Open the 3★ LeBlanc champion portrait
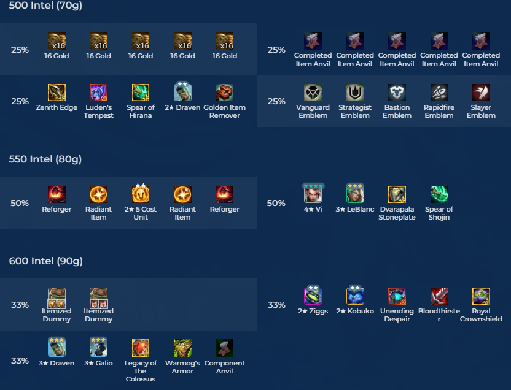This screenshot has height=390, width=511. pos(355,193)
